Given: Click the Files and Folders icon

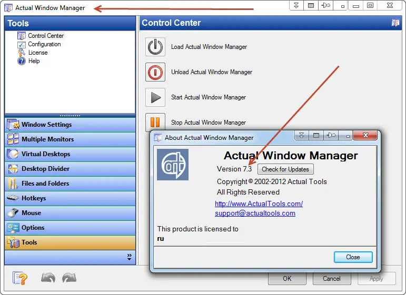Looking at the screenshot, I should [x=13, y=184].
